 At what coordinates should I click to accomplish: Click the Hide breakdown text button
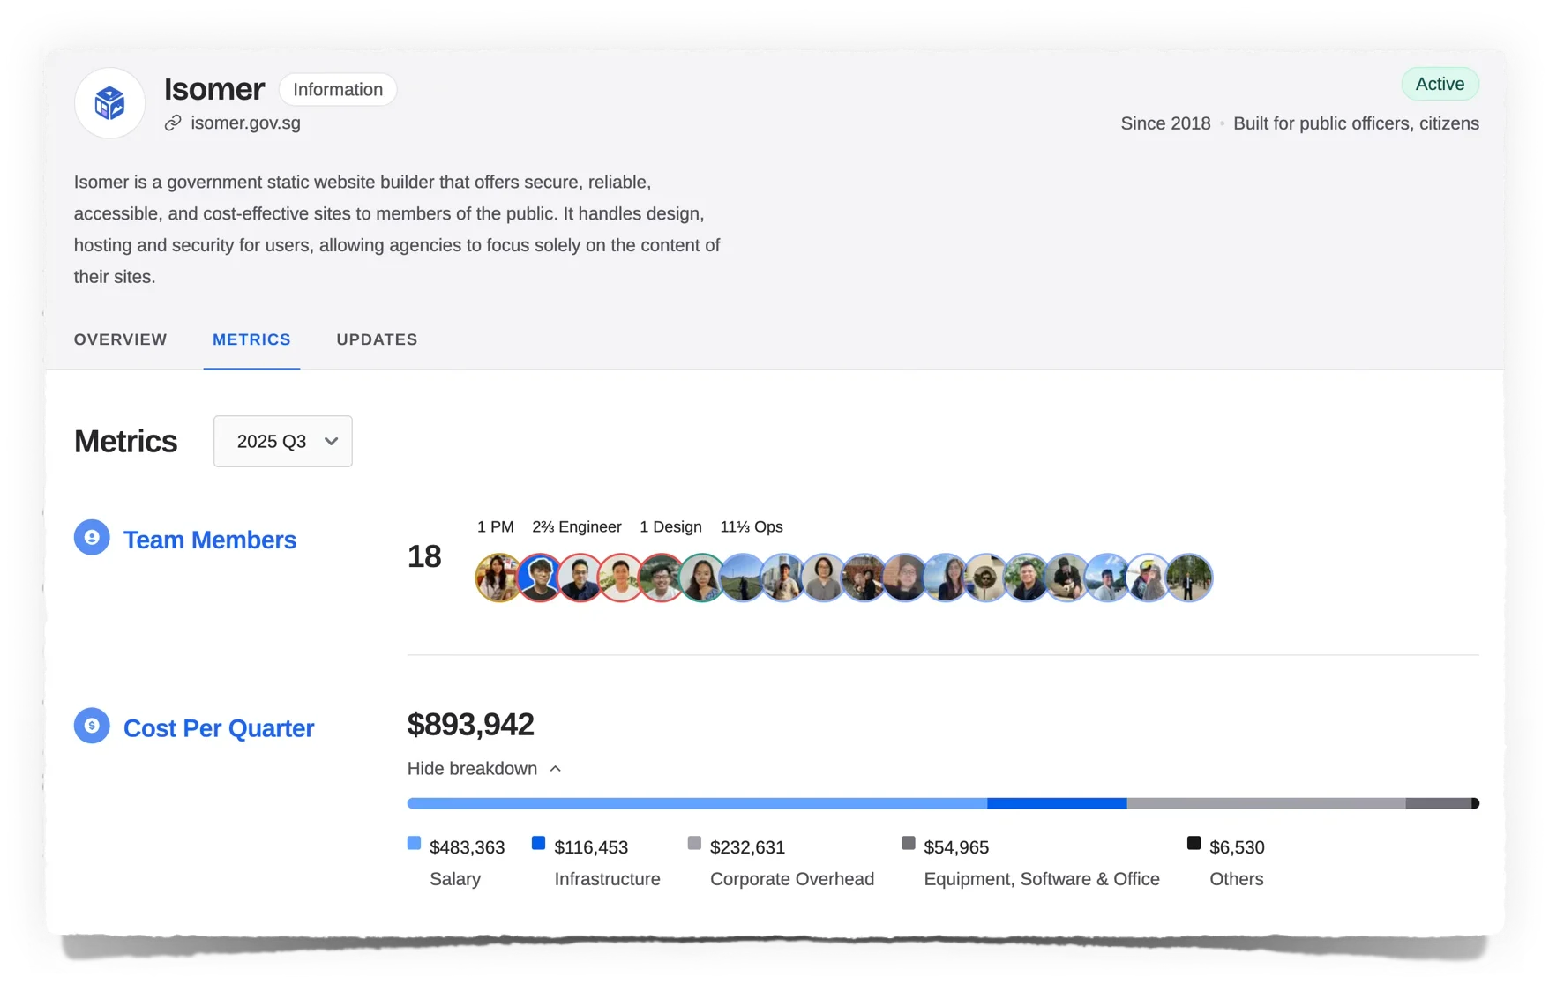(x=472, y=768)
